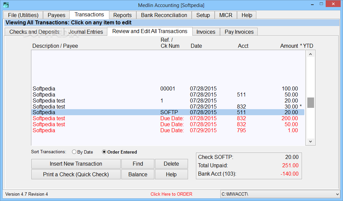Click the Find button

[x=138, y=164]
